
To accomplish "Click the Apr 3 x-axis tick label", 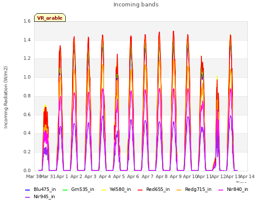I will 90,176.
